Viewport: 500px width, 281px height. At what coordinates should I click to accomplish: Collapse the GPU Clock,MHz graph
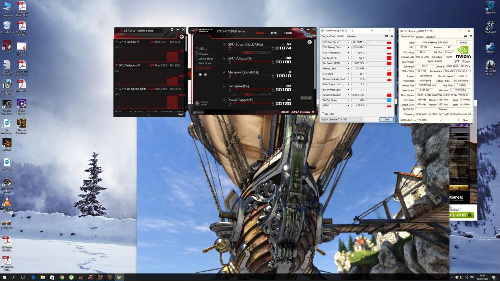pos(116,42)
